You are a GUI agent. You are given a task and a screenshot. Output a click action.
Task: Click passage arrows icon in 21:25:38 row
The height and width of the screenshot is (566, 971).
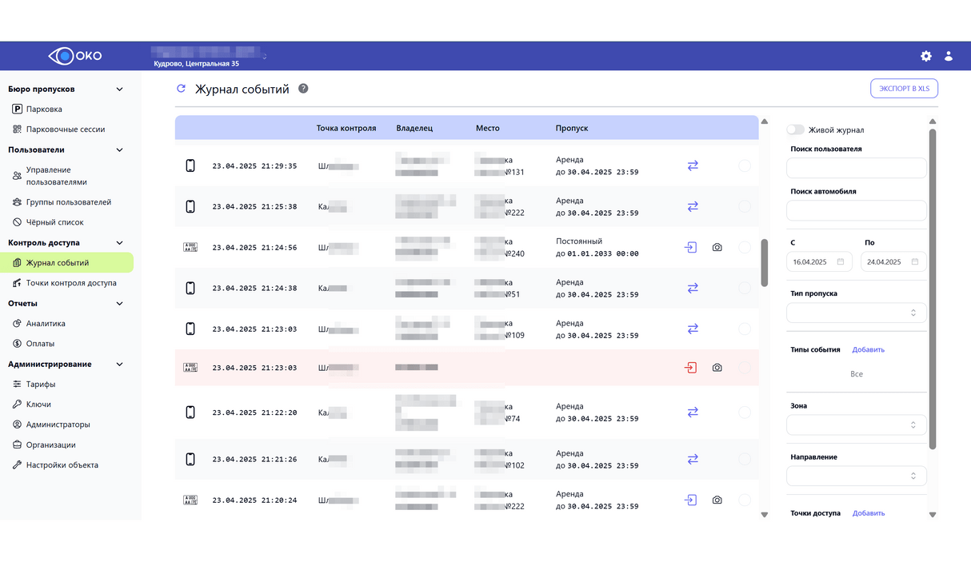(x=693, y=206)
